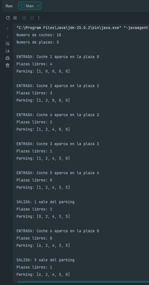Click last 'Parking: [6, 2, 4, 3, 0]' line
Screen dimensions: 149x285
tap(43, 274)
